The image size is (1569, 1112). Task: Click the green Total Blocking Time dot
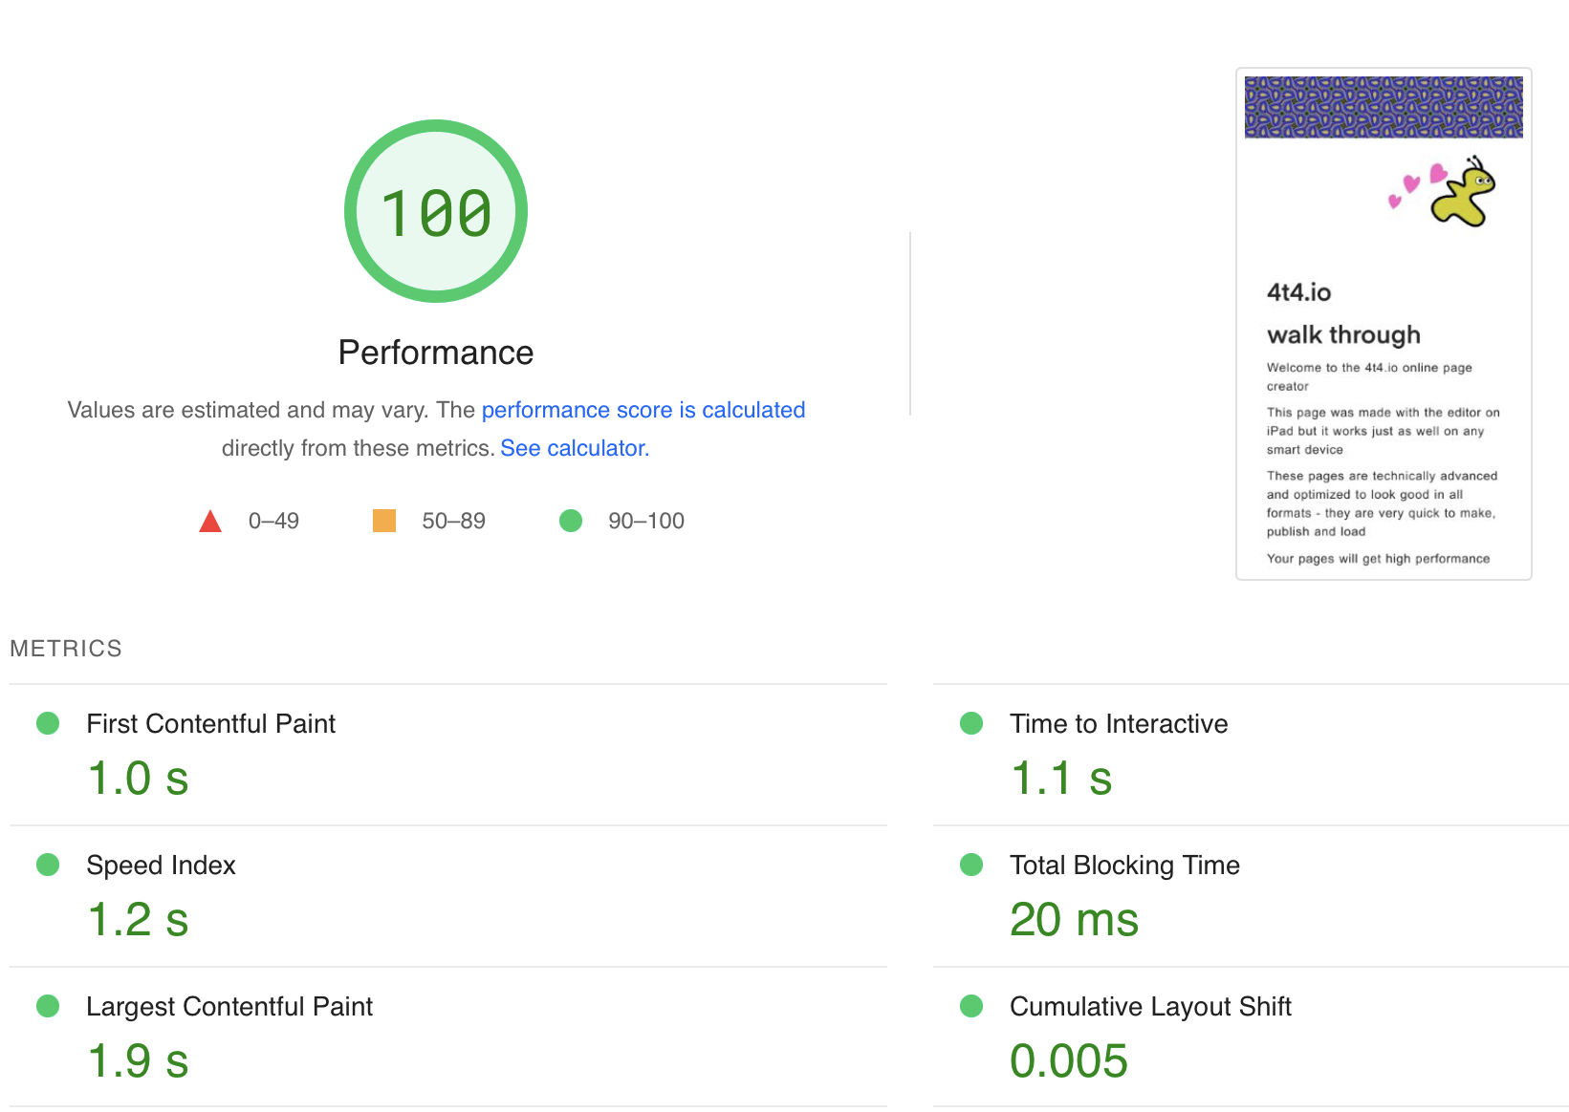971,865
